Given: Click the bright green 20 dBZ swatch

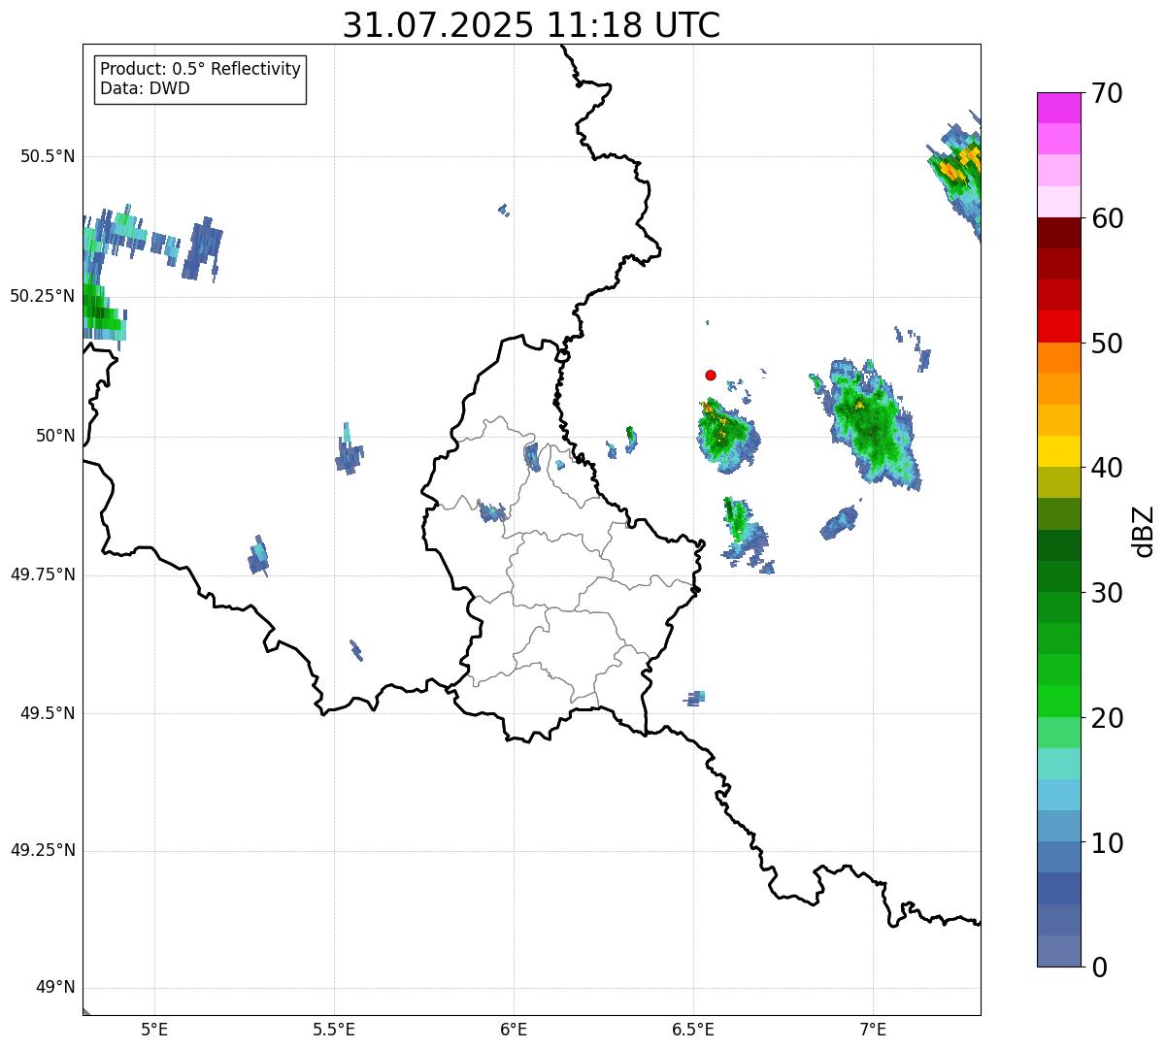Looking at the screenshot, I should click(1059, 702).
